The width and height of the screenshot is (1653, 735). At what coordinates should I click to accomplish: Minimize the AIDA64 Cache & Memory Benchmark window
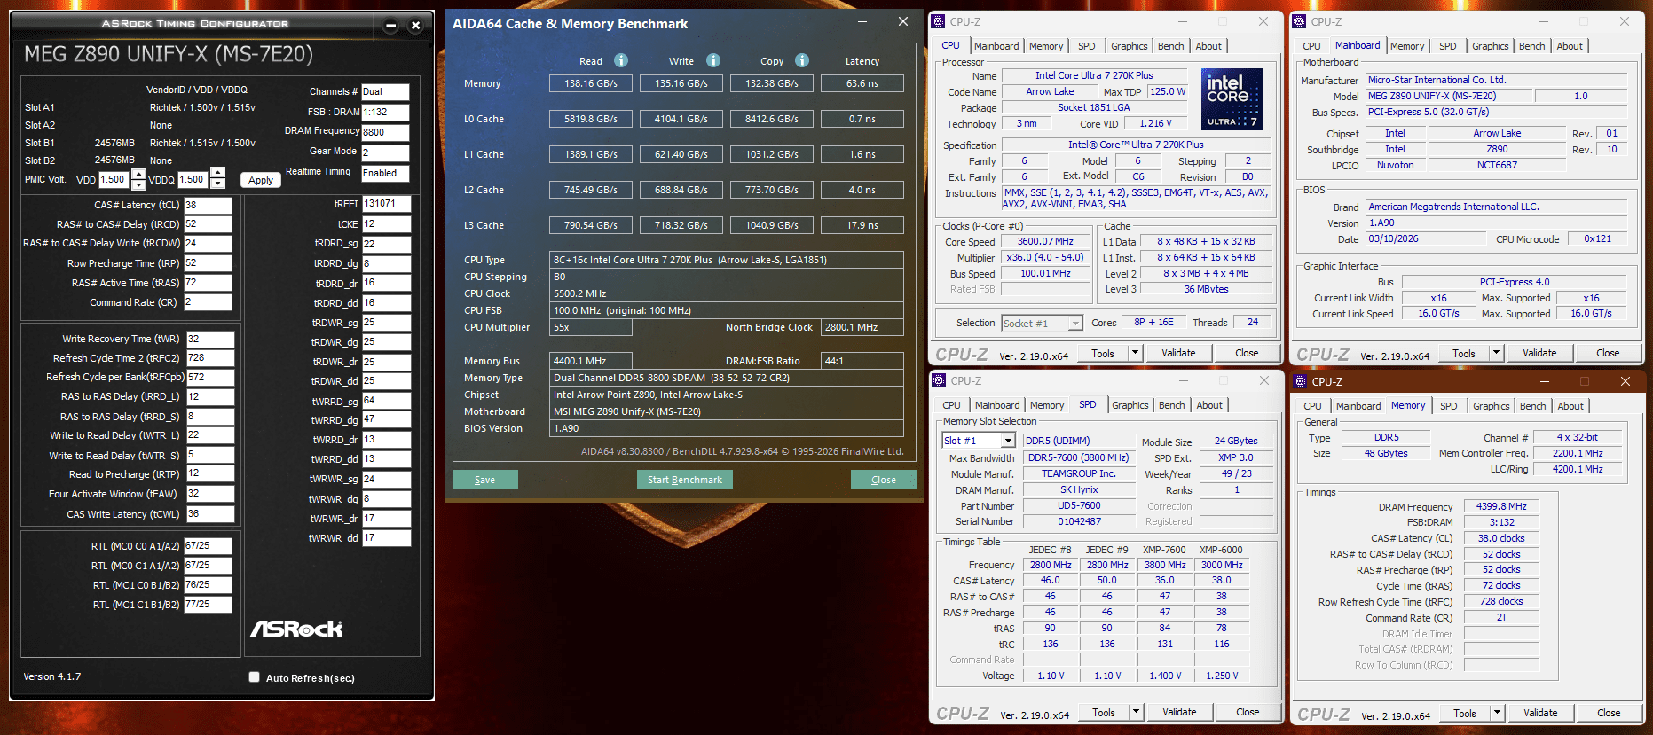[x=862, y=22]
